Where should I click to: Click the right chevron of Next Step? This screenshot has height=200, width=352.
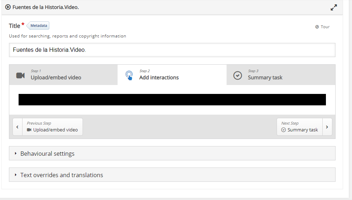327,127
